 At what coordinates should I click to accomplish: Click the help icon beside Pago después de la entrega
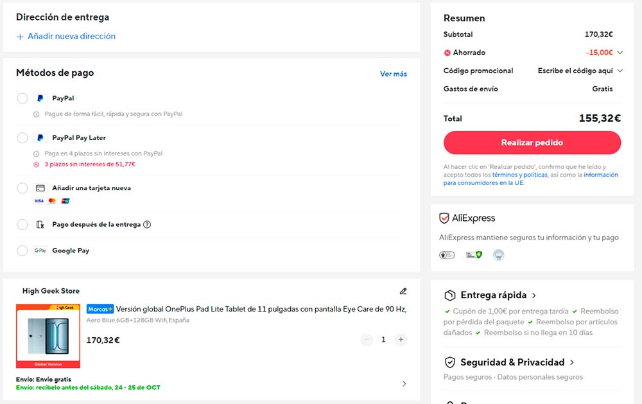pyautogui.click(x=147, y=225)
